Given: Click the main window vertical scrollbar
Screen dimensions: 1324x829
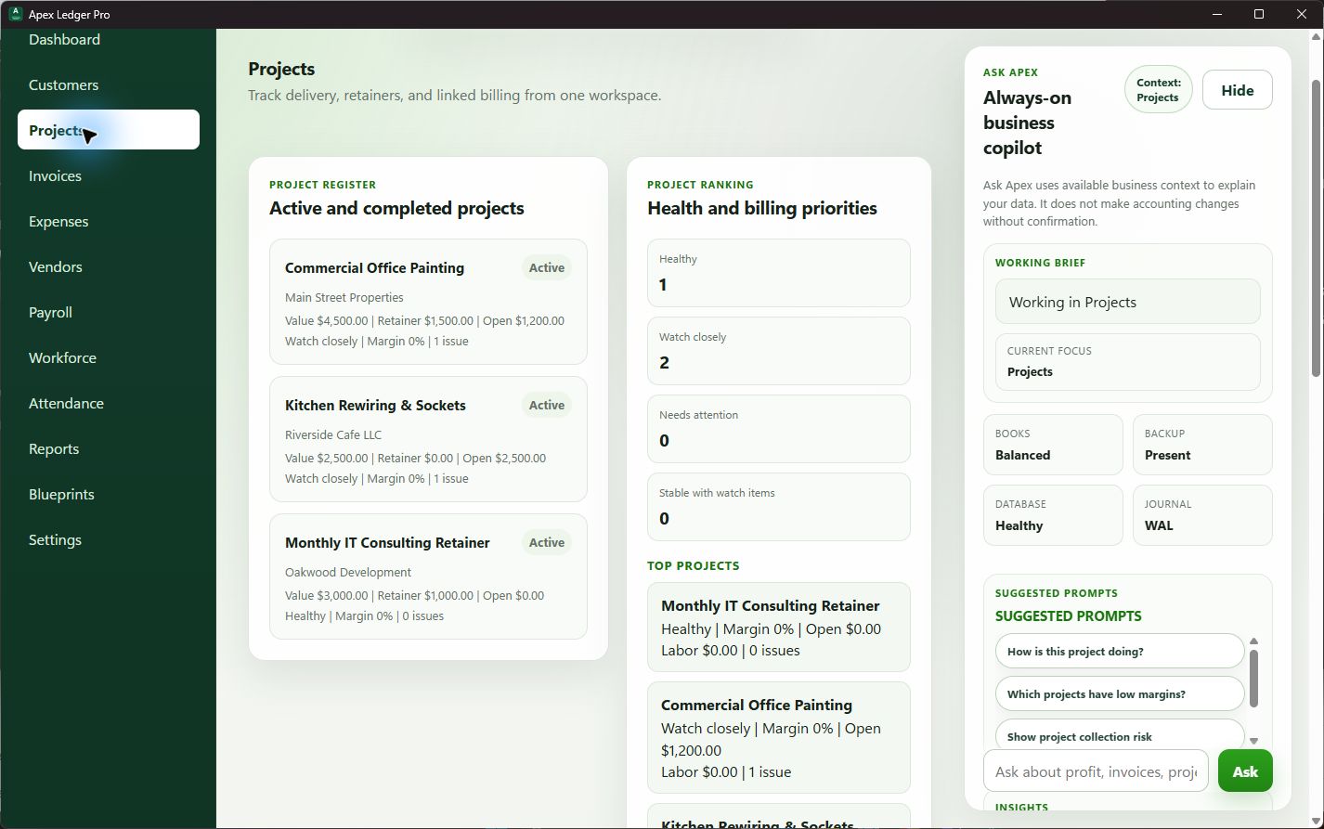Looking at the screenshot, I should point(1316,228).
